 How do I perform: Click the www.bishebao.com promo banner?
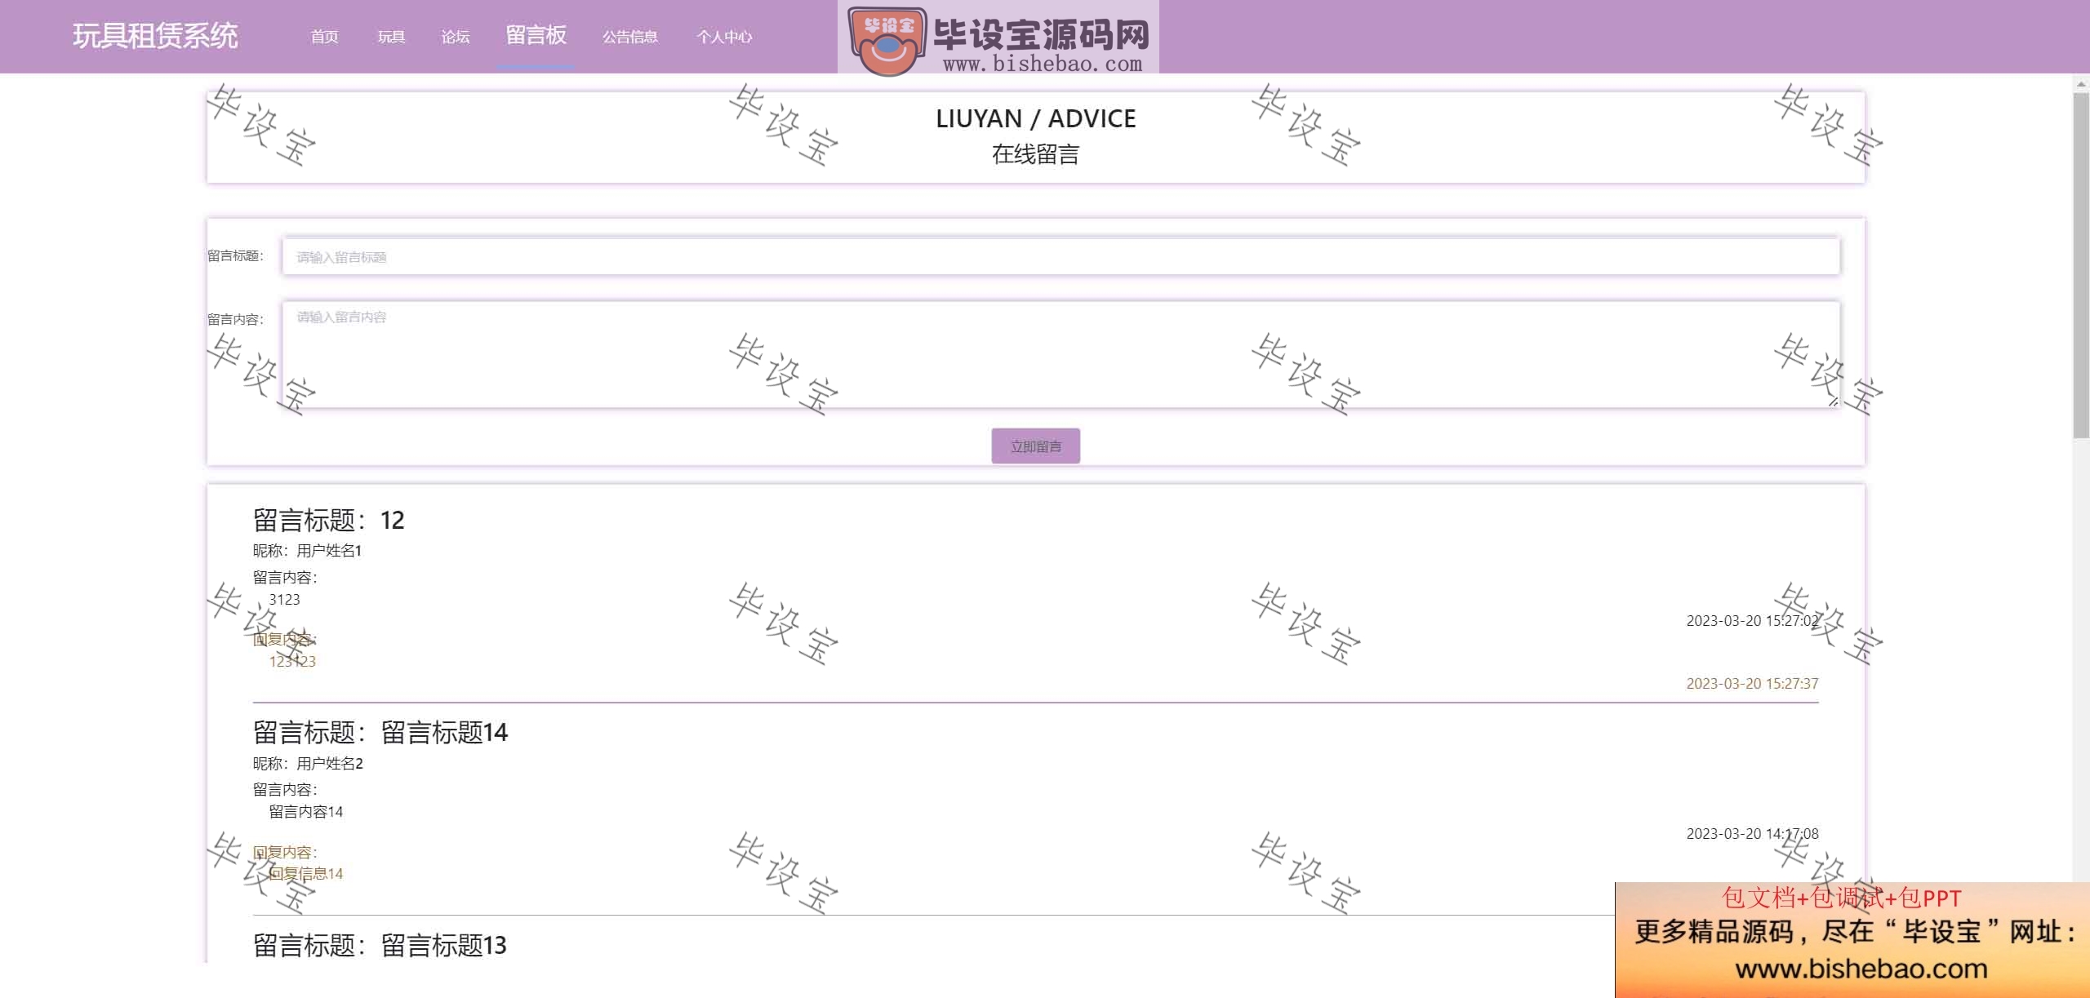pyautogui.click(x=1852, y=940)
